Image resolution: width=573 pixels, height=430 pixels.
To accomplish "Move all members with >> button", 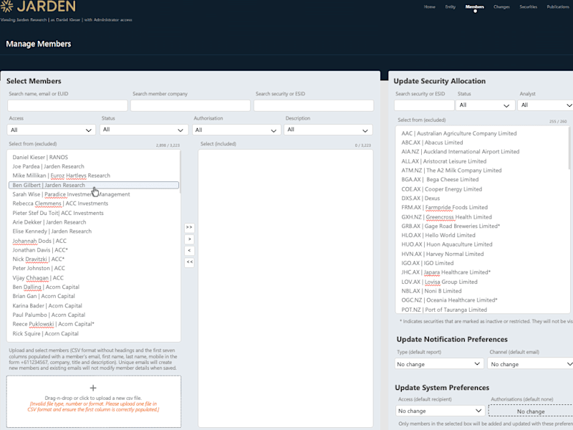I will (189, 227).
